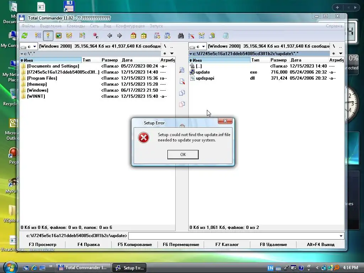364x273 pixels.
Task: Launch Internet Explorer from quick launch
Action: (34, 268)
